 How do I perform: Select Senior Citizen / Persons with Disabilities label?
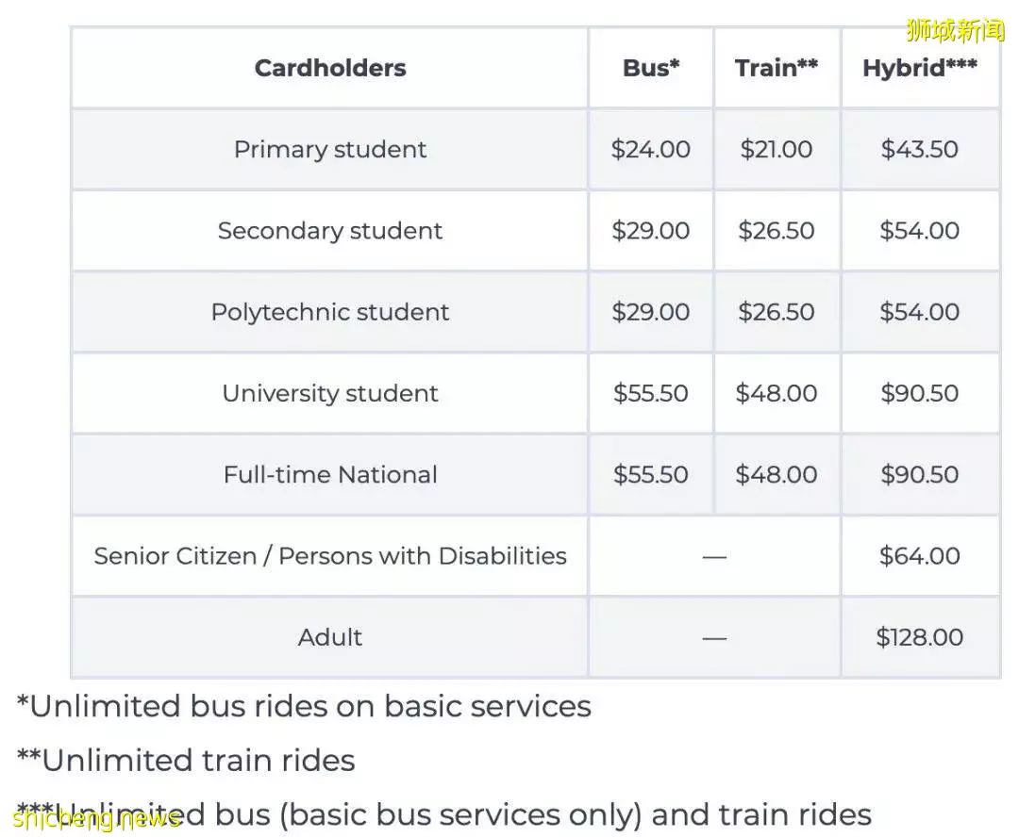pyautogui.click(x=330, y=556)
